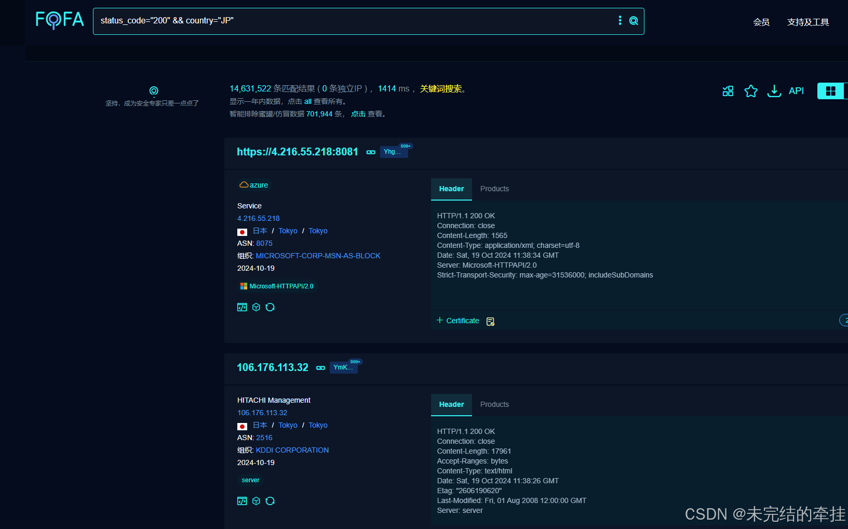This screenshot has height=529, width=848.
Task: Select Products tab in 106.176.113.32 result
Action: click(494, 405)
